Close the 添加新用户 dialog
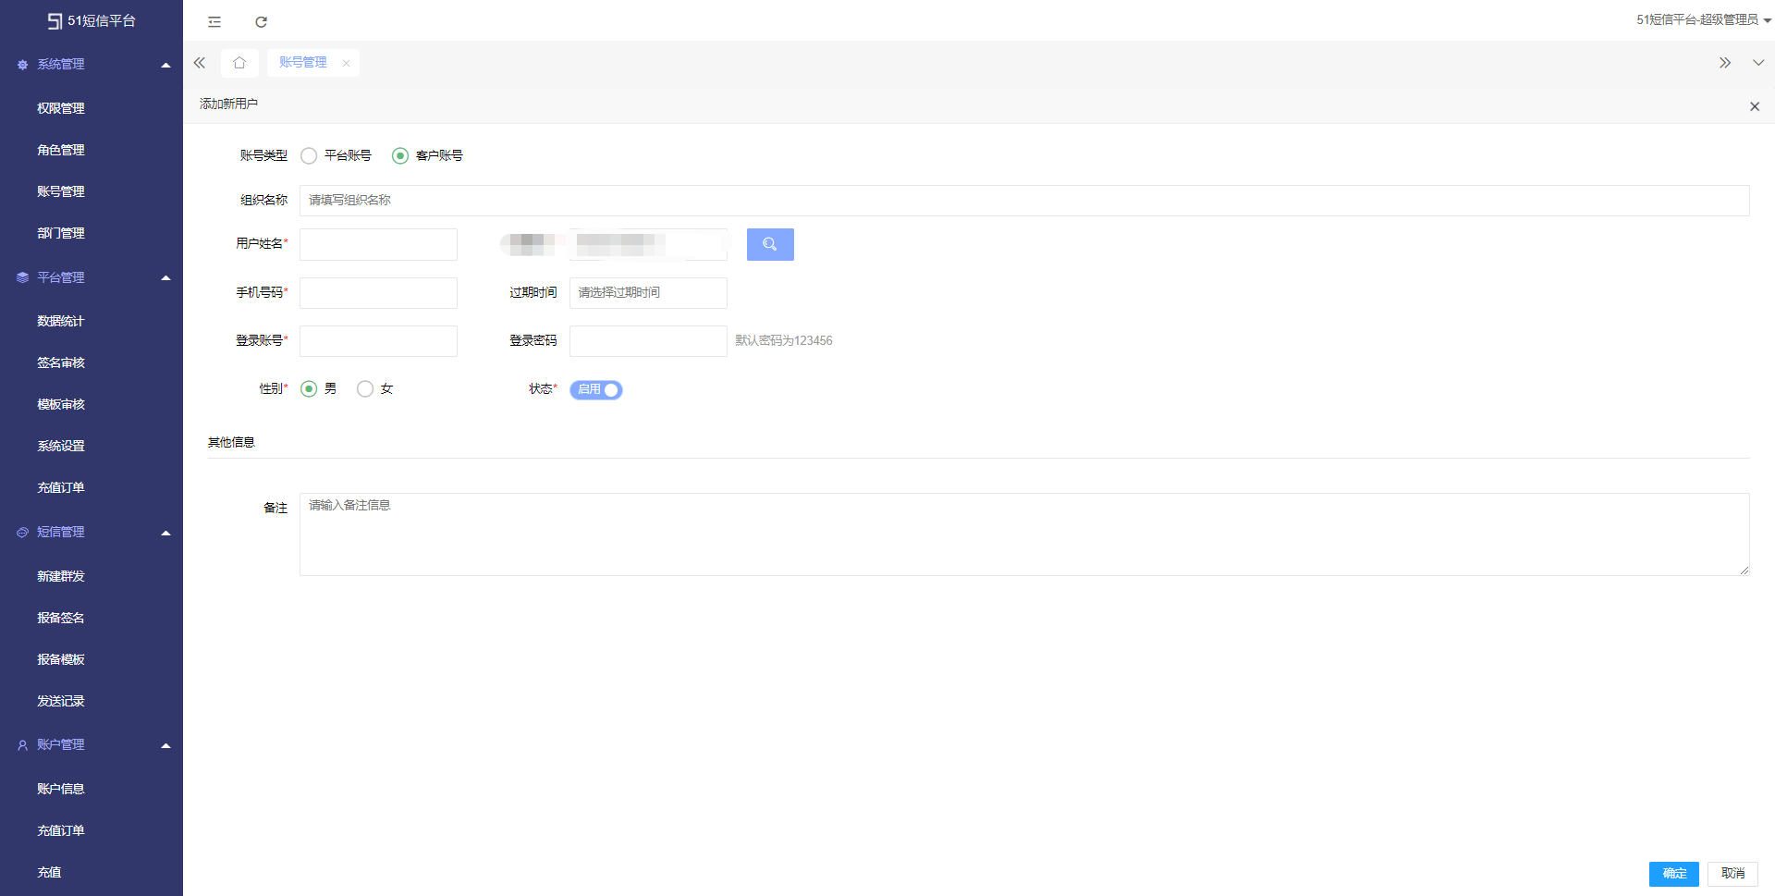The image size is (1775, 896). click(1755, 106)
